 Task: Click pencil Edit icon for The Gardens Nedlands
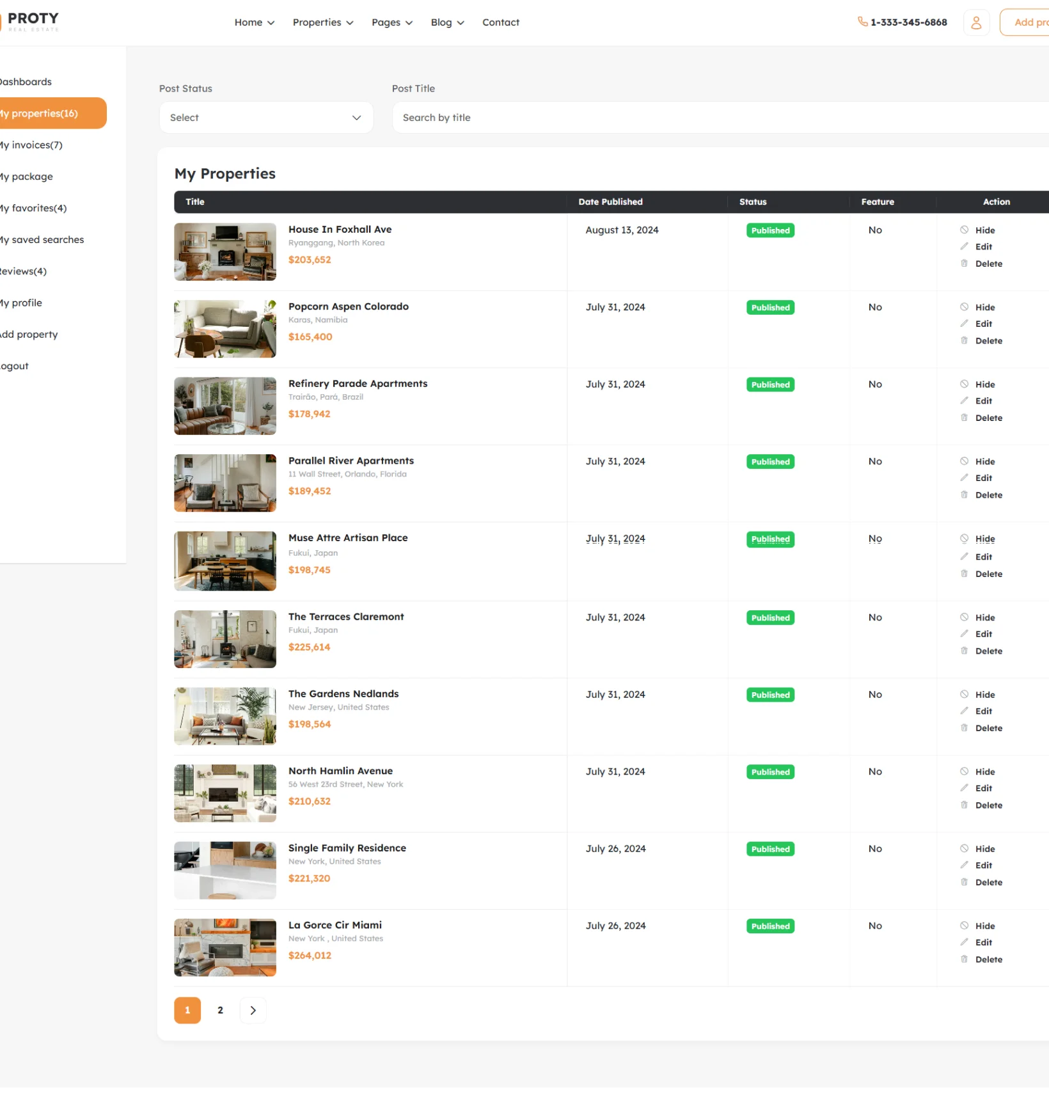coord(964,711)
